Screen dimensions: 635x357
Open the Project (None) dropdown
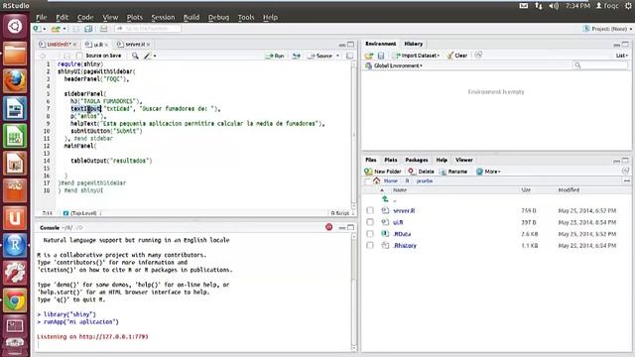(x=607, y=29)
